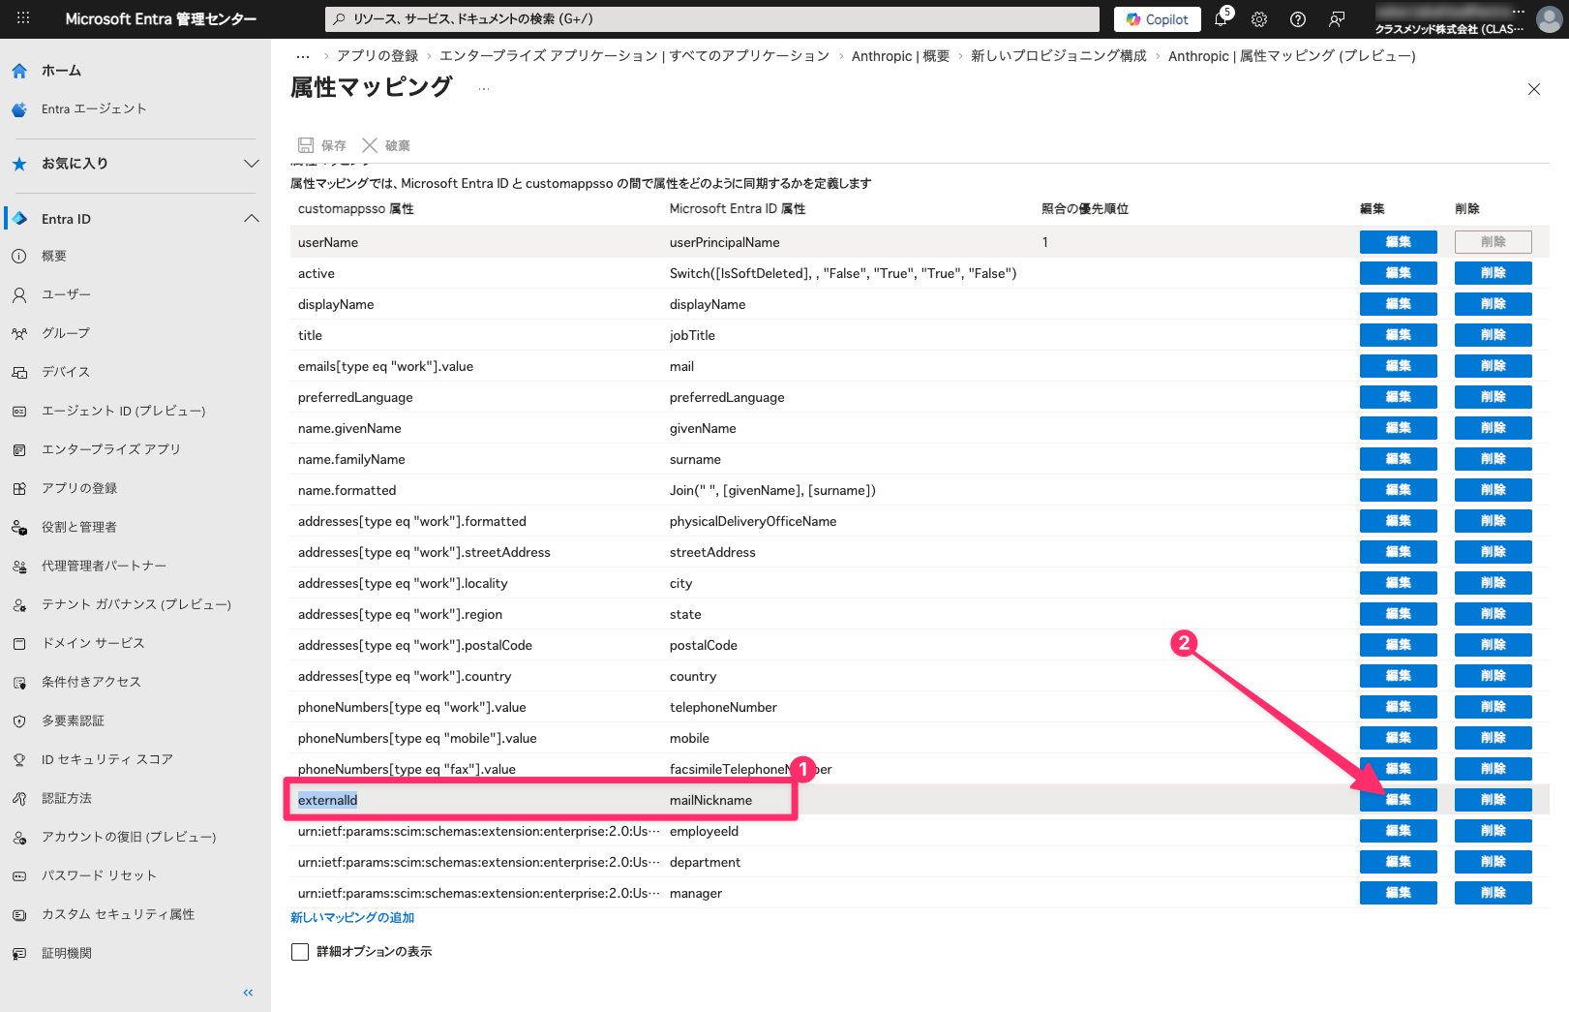Open the notifications bell icon

click(x=1222, y=19)
